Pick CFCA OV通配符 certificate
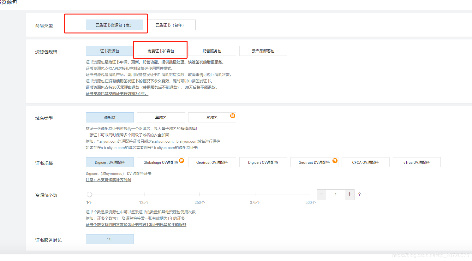 [x=365, y=162]
